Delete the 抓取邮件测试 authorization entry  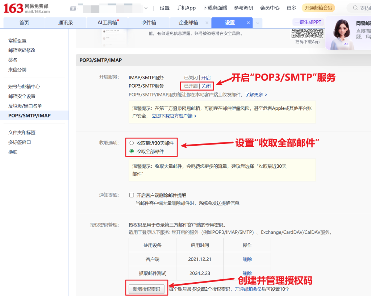[247, 273]
